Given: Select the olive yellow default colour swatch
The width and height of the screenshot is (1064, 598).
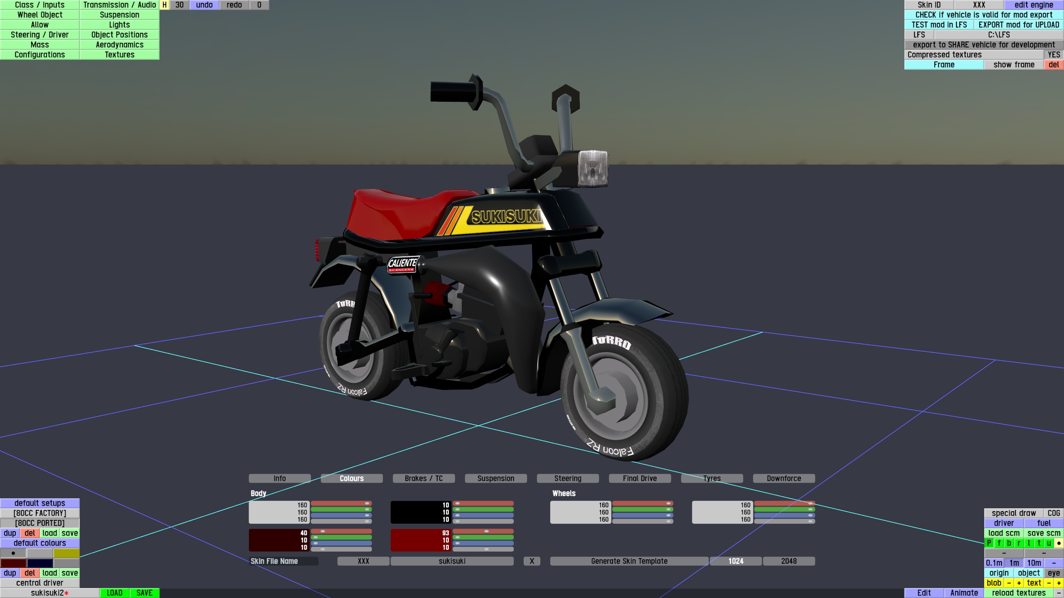Looking at the screenshot, I should pyautogui.click(x=66, y=553).
